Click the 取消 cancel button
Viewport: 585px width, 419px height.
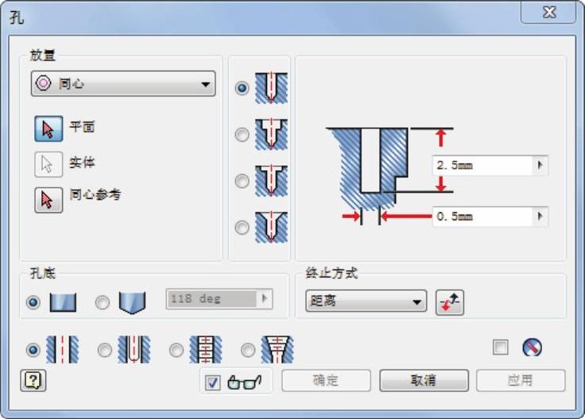click(x=424, y=381)
